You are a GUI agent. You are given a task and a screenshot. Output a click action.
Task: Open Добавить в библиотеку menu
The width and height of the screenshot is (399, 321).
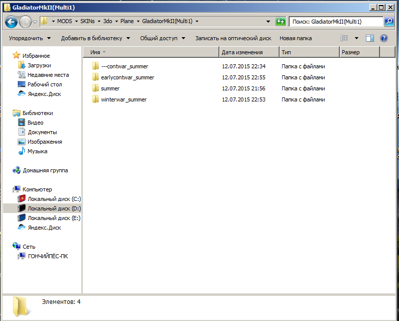click(95, 38)
